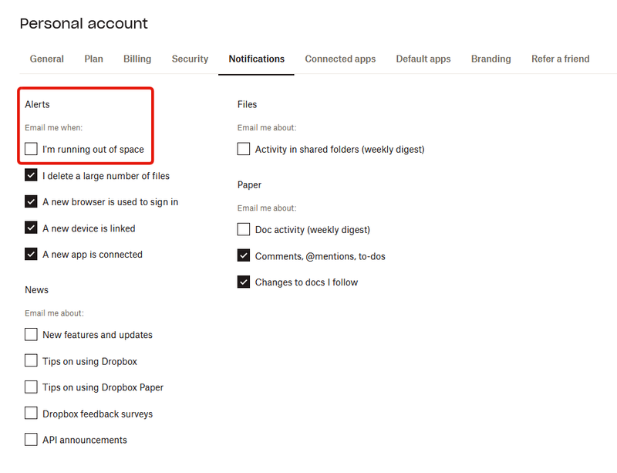The height and width of the screenshot is (473, 617).
Task: Check 'Doc activity (weekly digest)' option
Action: (x=244, y=229)
